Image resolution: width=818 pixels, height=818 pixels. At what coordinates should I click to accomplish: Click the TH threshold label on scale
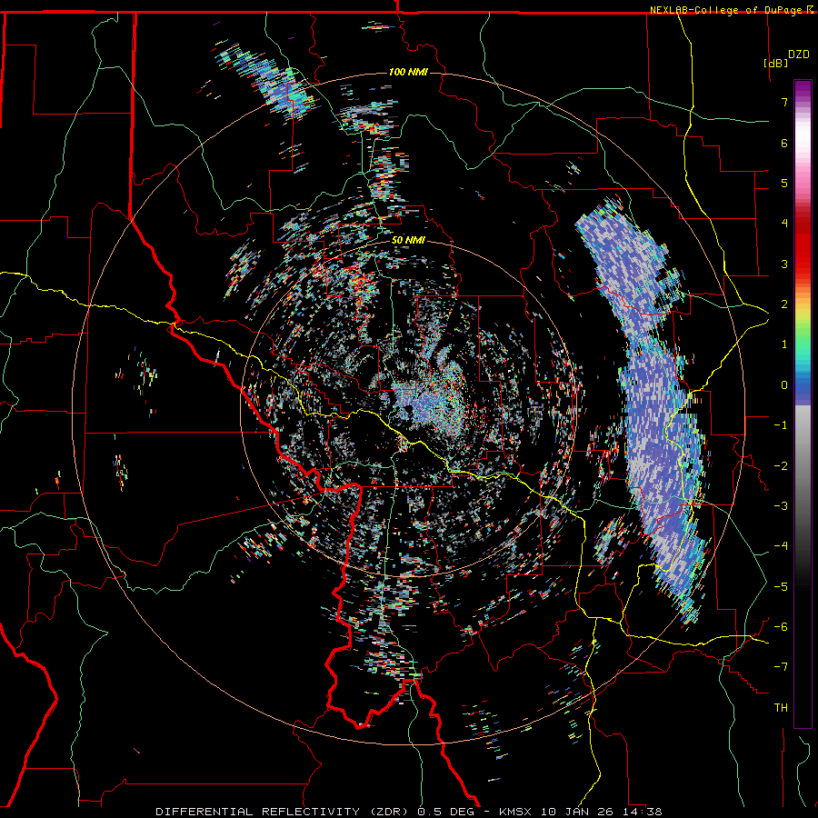781,708
